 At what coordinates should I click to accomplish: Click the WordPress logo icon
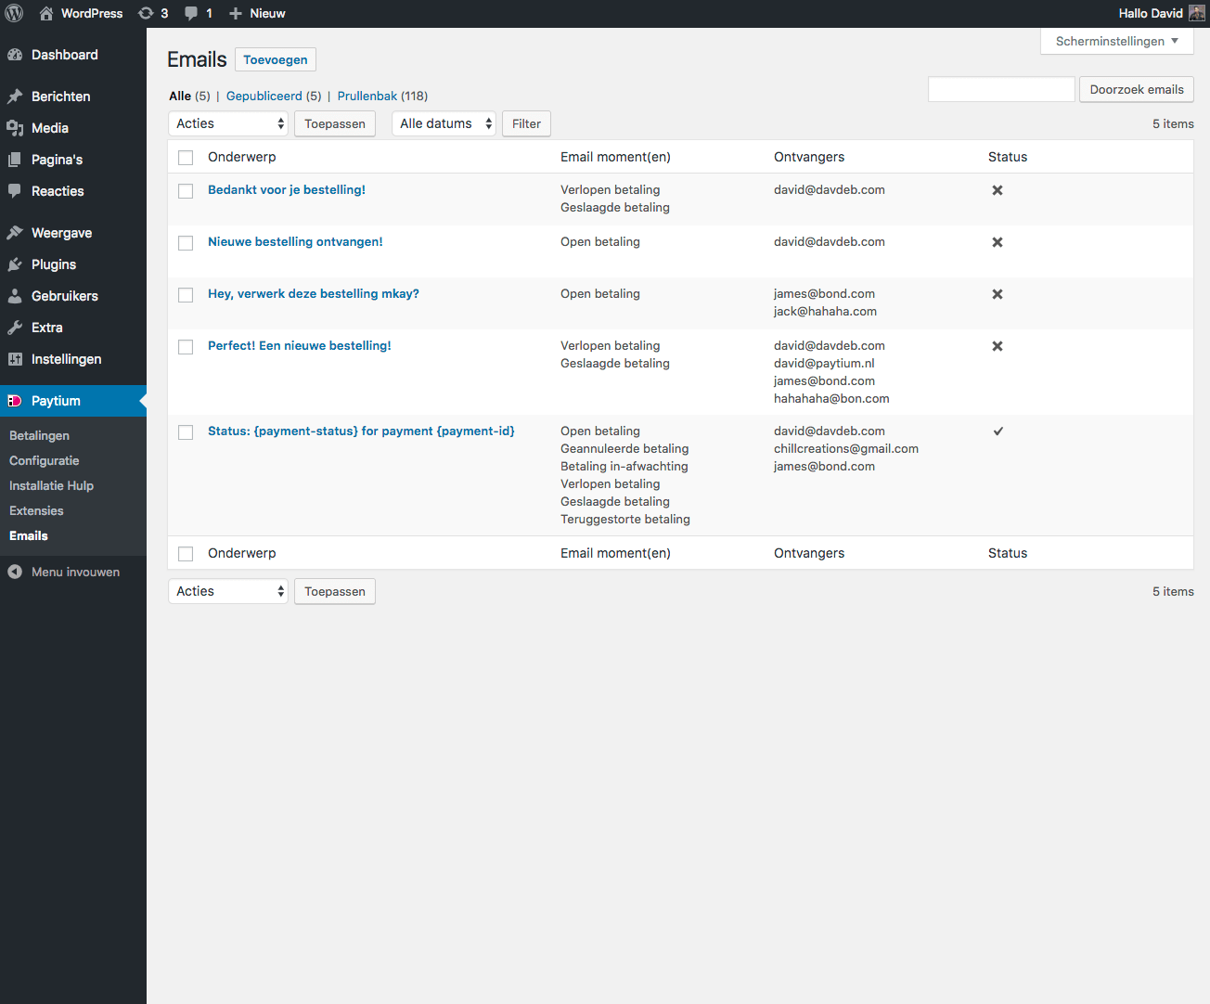pos(14,13)
